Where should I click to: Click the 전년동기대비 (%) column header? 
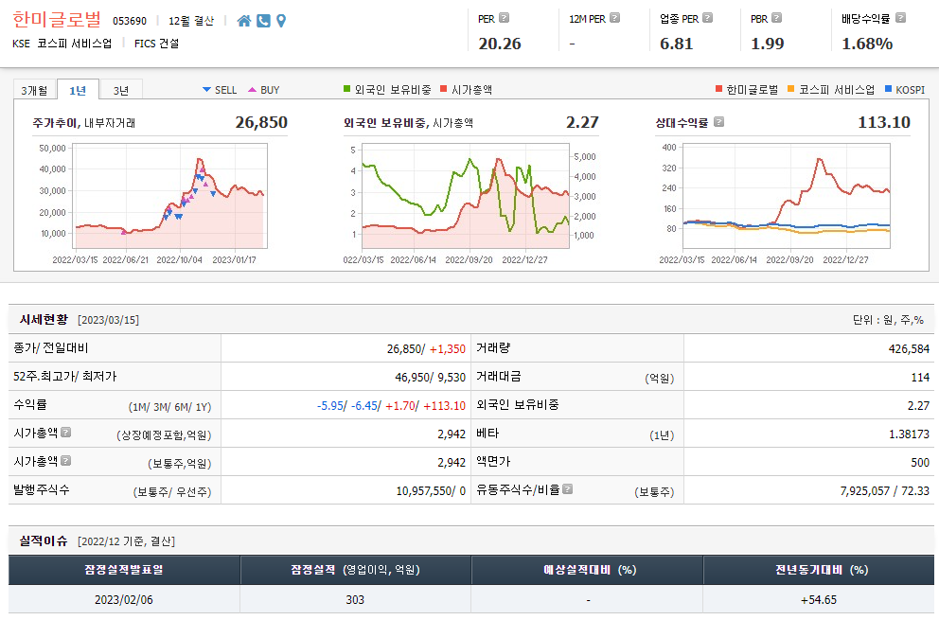coord(819,570)
